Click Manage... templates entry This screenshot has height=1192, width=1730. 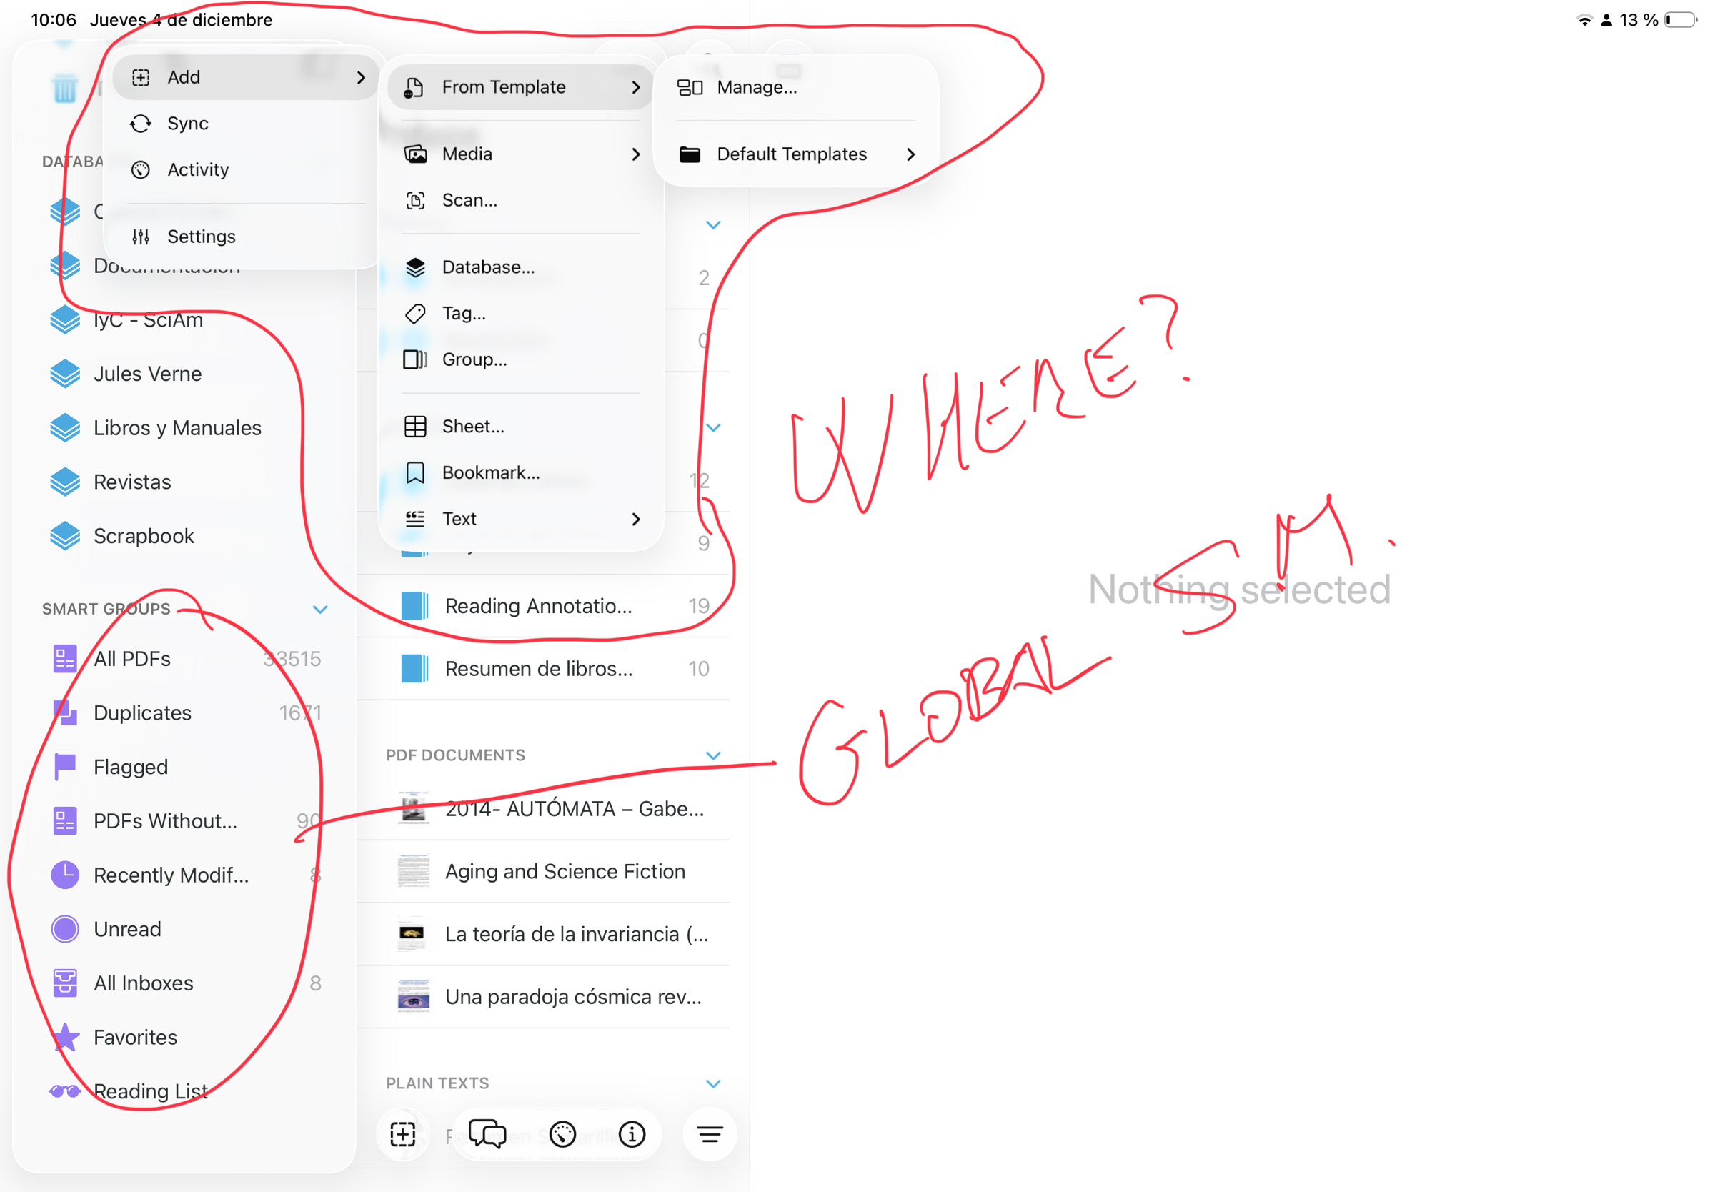756,87
